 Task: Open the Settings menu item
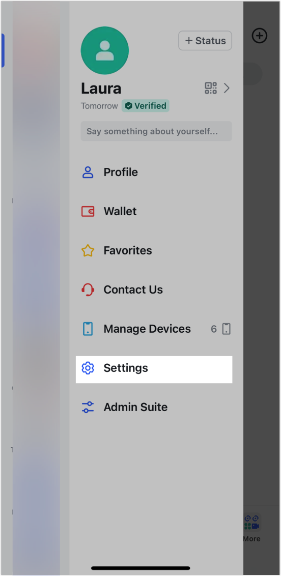point(154,369)
